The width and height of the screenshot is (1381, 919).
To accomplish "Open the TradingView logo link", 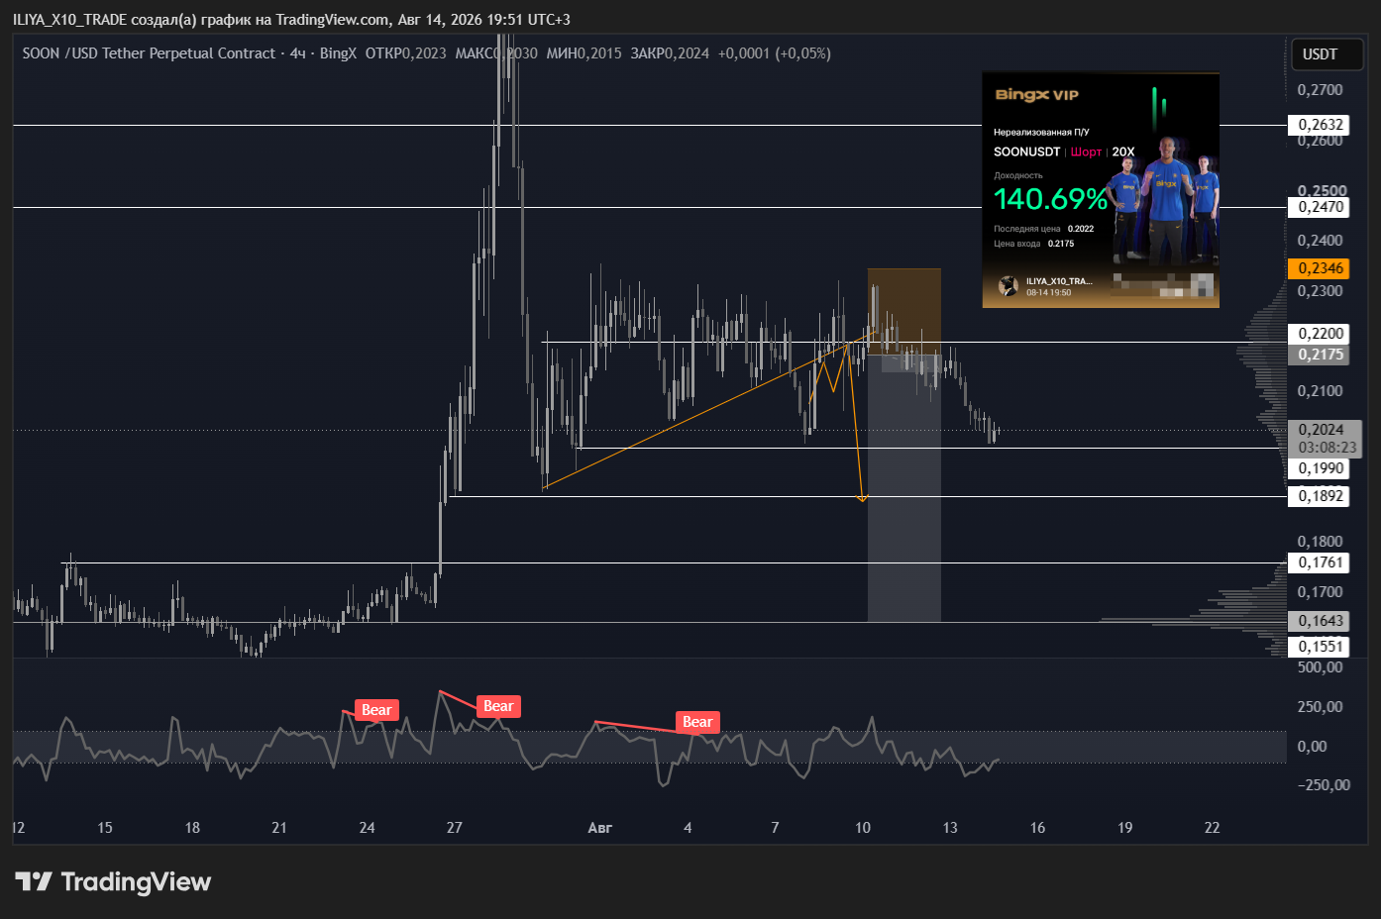I will click(x=113, y=881).
